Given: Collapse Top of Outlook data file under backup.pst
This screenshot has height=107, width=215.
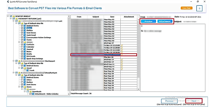Looking at the screenshot, I should coord(16,63).
